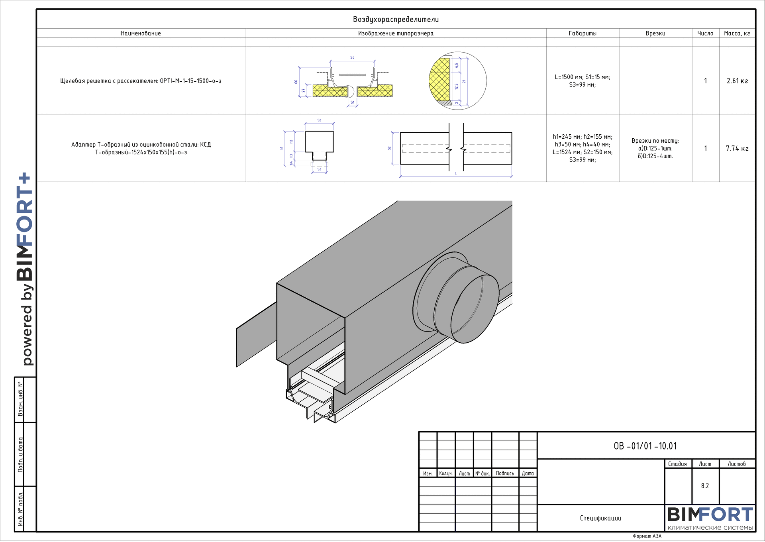
Task: Select the 'Масса, кг' column header
Action: [737, 33]
